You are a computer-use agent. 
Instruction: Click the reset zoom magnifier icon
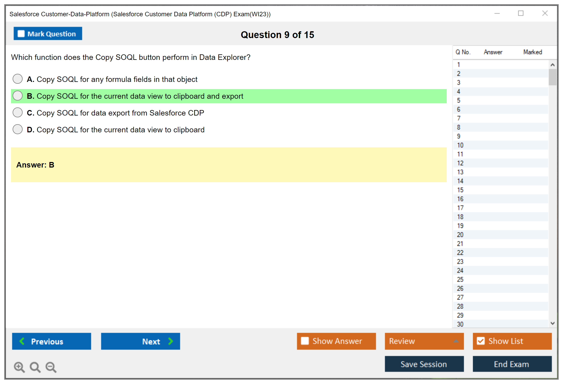35,367
